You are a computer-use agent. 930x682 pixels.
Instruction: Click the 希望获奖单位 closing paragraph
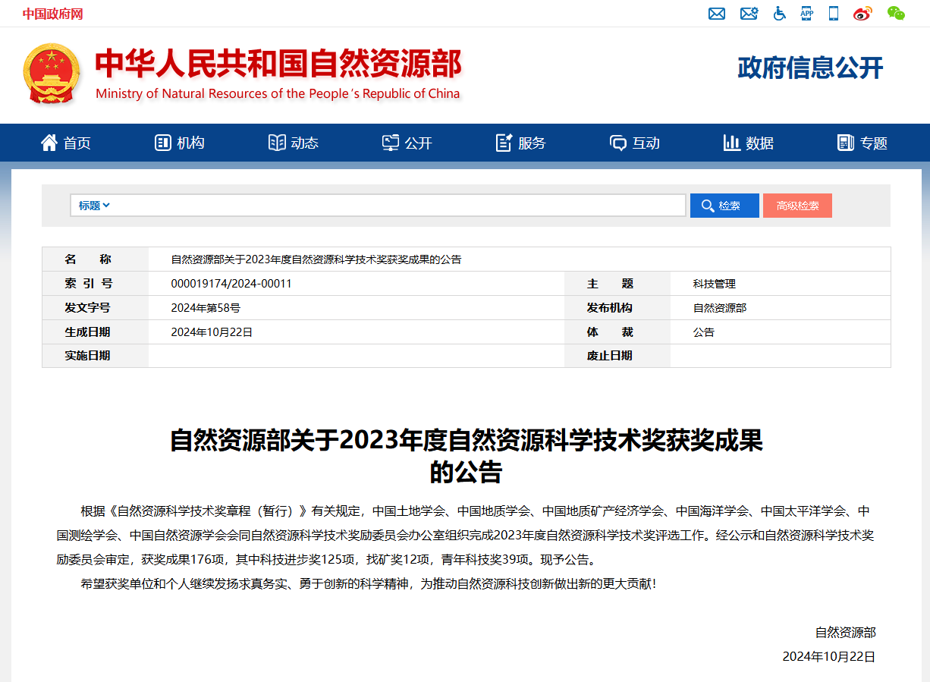[x=368, y=584]
